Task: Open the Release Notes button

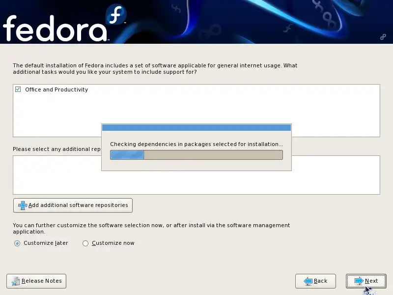Action: pos(36,281)
